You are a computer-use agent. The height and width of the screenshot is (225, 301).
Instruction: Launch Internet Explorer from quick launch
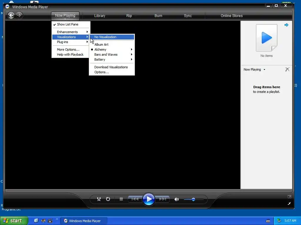pos(36,221)
